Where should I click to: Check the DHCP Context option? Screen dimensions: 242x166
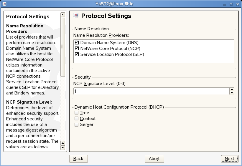point(77,119)
